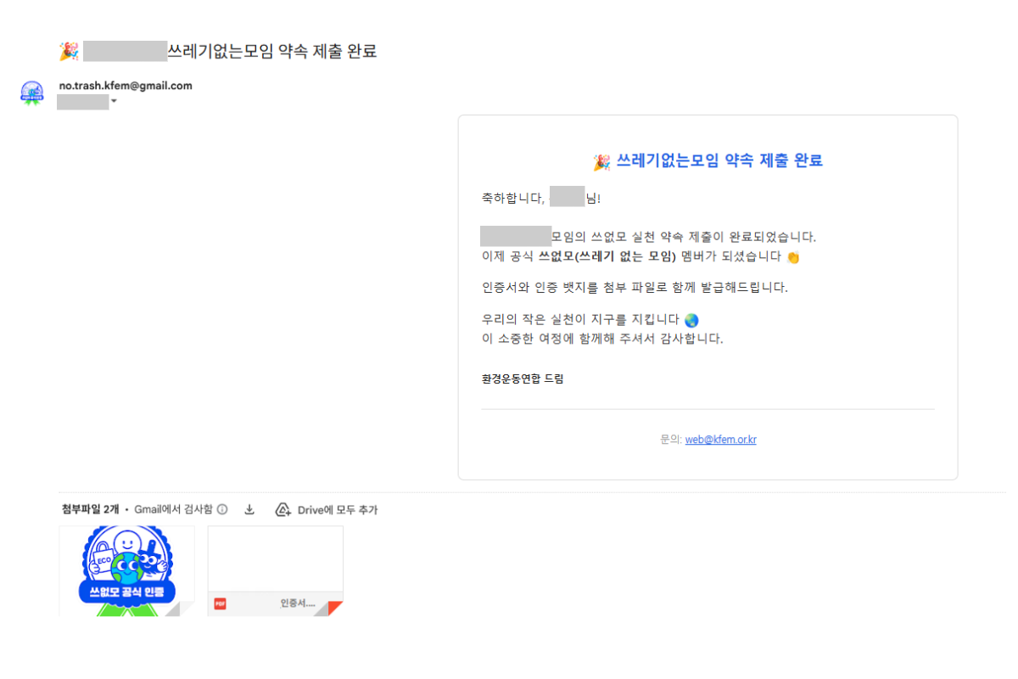Click the Add all to Drive icon
1018x679 pixels.
(x=282, y=510)
